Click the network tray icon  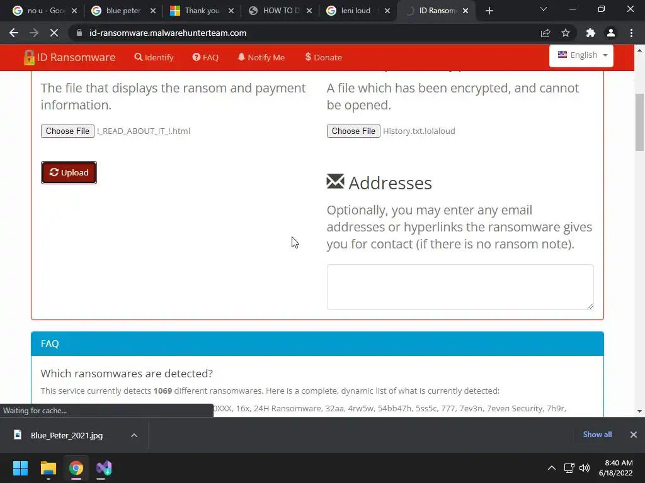pos(569,468)
